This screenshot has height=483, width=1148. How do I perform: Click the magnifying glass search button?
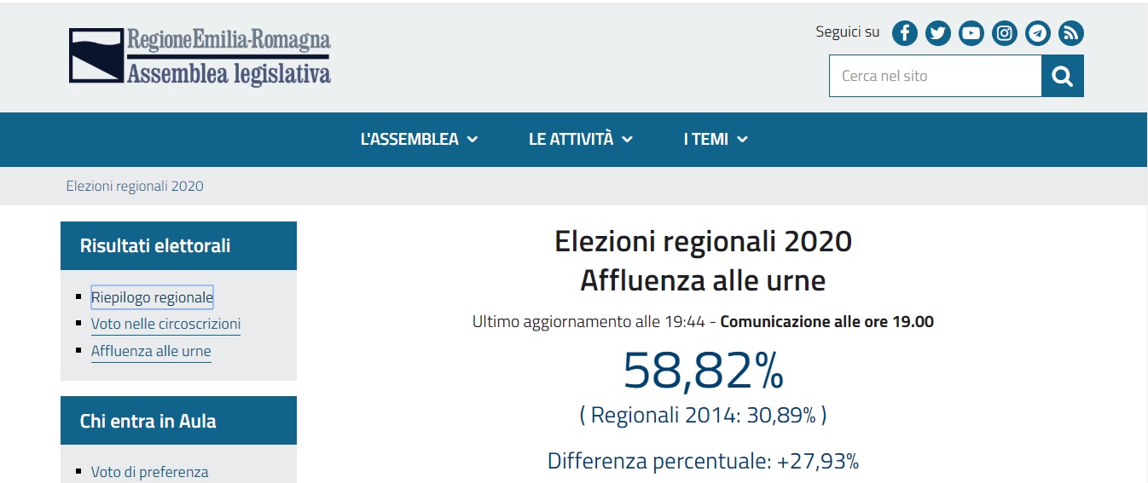pos(1062,77)
